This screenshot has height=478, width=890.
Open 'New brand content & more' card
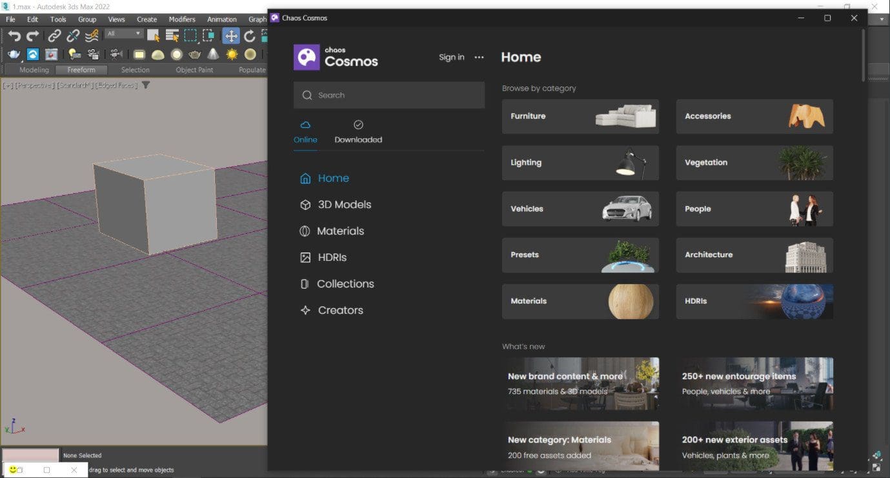click(x=580, y=384)
